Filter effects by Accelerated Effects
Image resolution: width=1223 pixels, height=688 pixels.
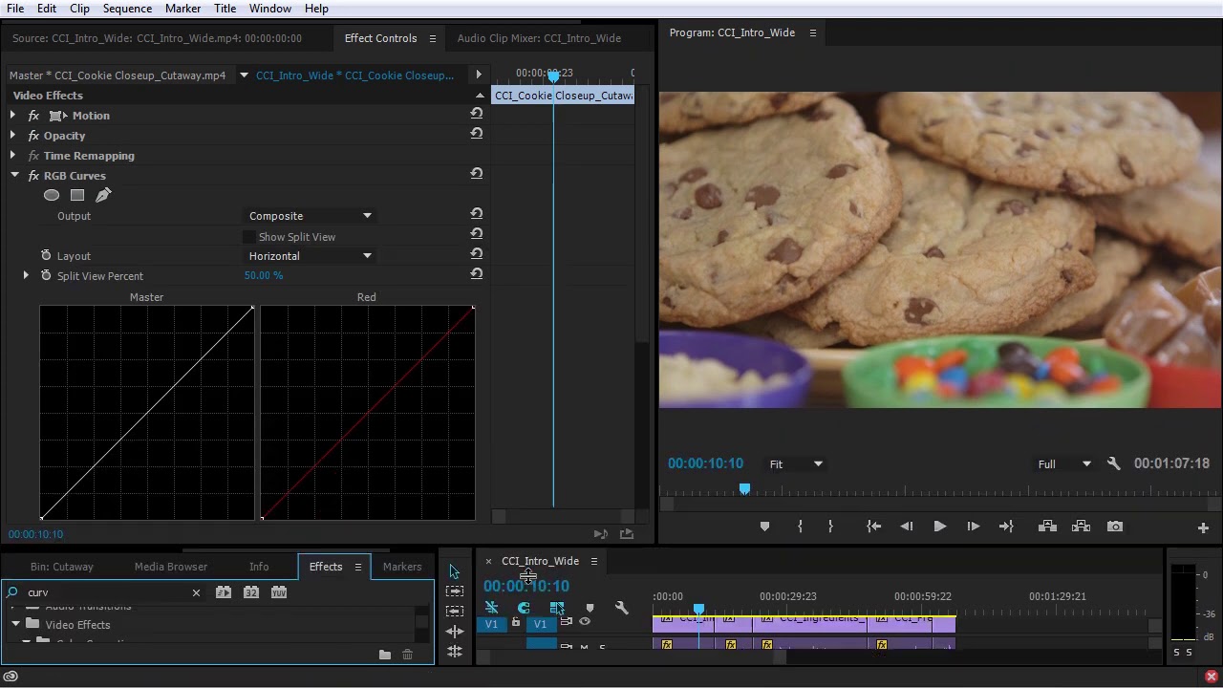click(x=224, y=592)
